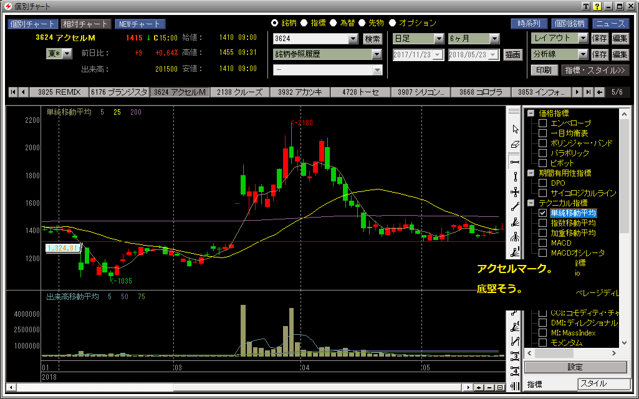639x399 pixels.
Task: Go to next stock tab arrow
Action: click(x=577, y=92)
